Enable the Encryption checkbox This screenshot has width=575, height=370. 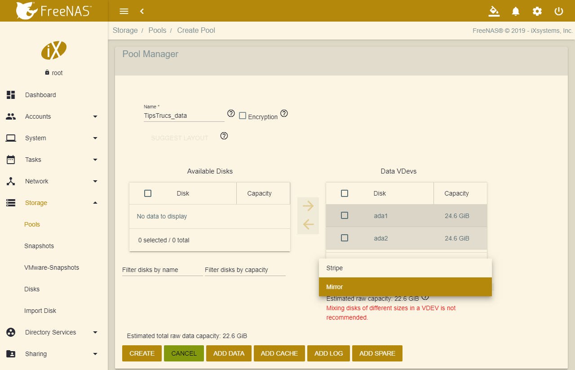[243, 116]
